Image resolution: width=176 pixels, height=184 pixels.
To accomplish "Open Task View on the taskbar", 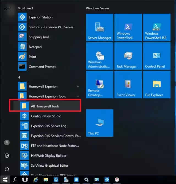I will (25, 180).
